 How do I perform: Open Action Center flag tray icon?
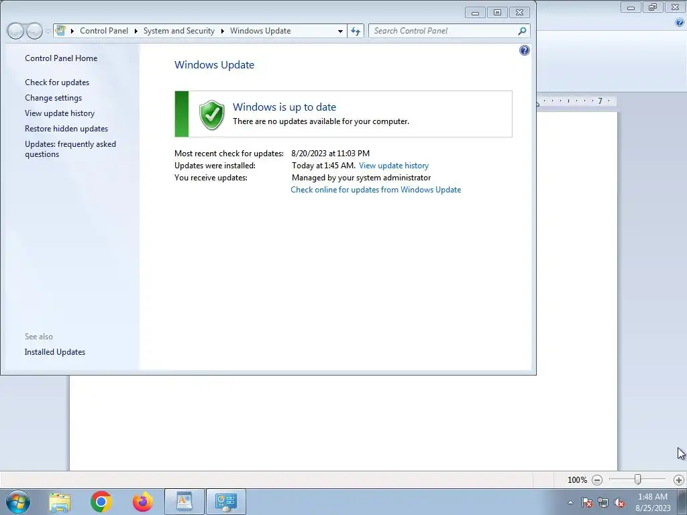pos(586,502)
